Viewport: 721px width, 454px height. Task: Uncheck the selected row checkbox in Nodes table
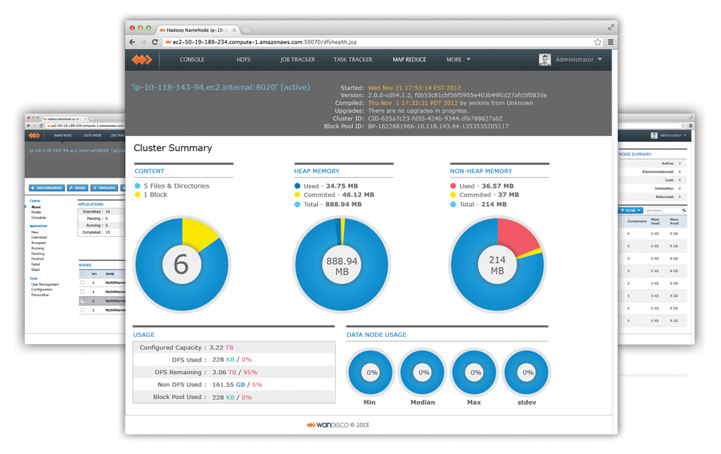click(x=83, y=301)
